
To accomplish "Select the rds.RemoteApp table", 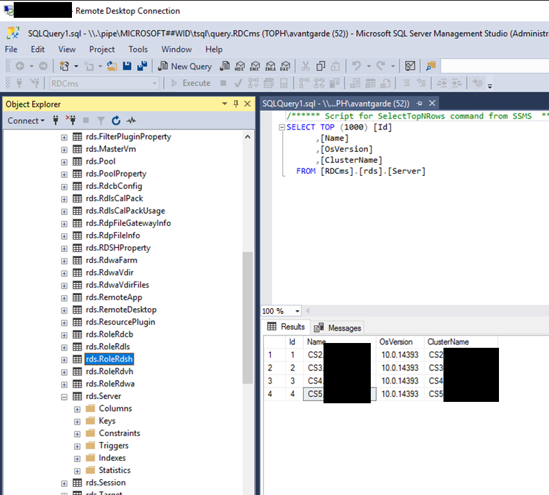I will (x=114, y=297).
